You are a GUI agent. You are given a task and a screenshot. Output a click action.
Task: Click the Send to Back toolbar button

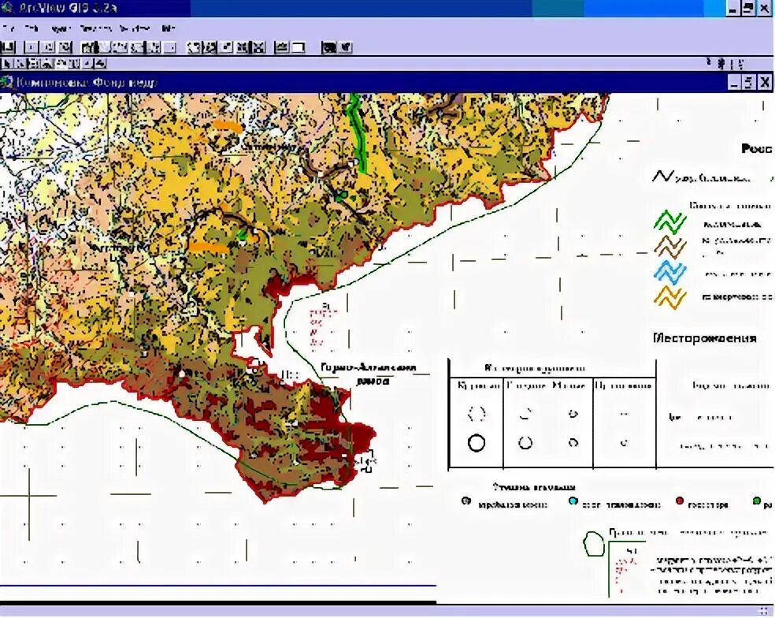click(x=137, y=47)
